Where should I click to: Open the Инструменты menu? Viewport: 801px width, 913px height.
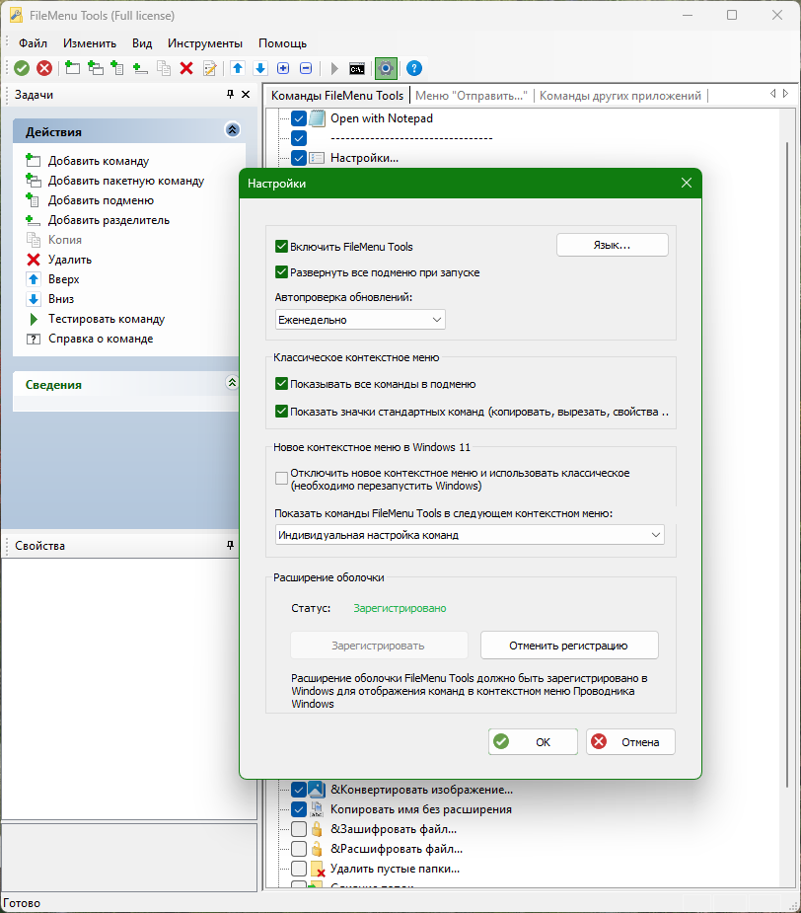pos(205,43)
